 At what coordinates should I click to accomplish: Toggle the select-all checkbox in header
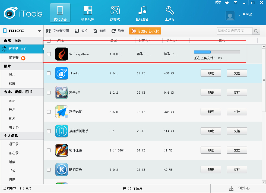click(49, 41)
